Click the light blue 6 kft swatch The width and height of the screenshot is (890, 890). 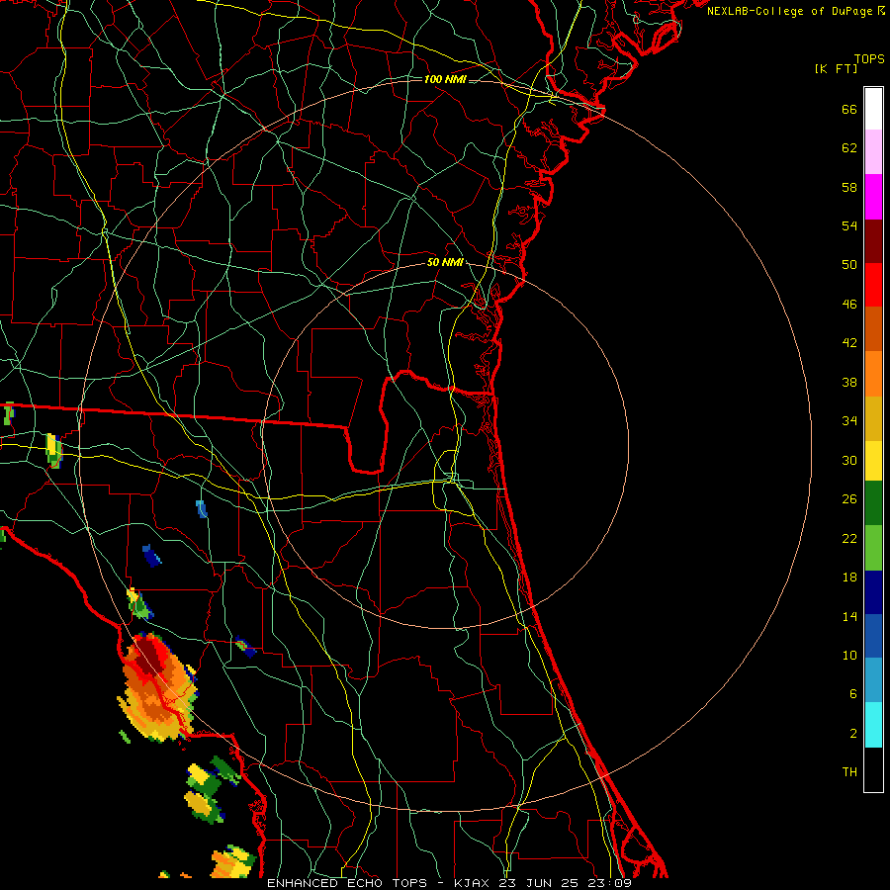[x=873, y=680]
